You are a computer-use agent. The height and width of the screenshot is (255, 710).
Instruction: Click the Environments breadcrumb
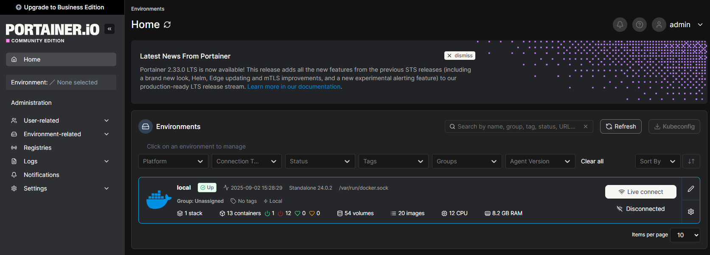pos(148,9)
